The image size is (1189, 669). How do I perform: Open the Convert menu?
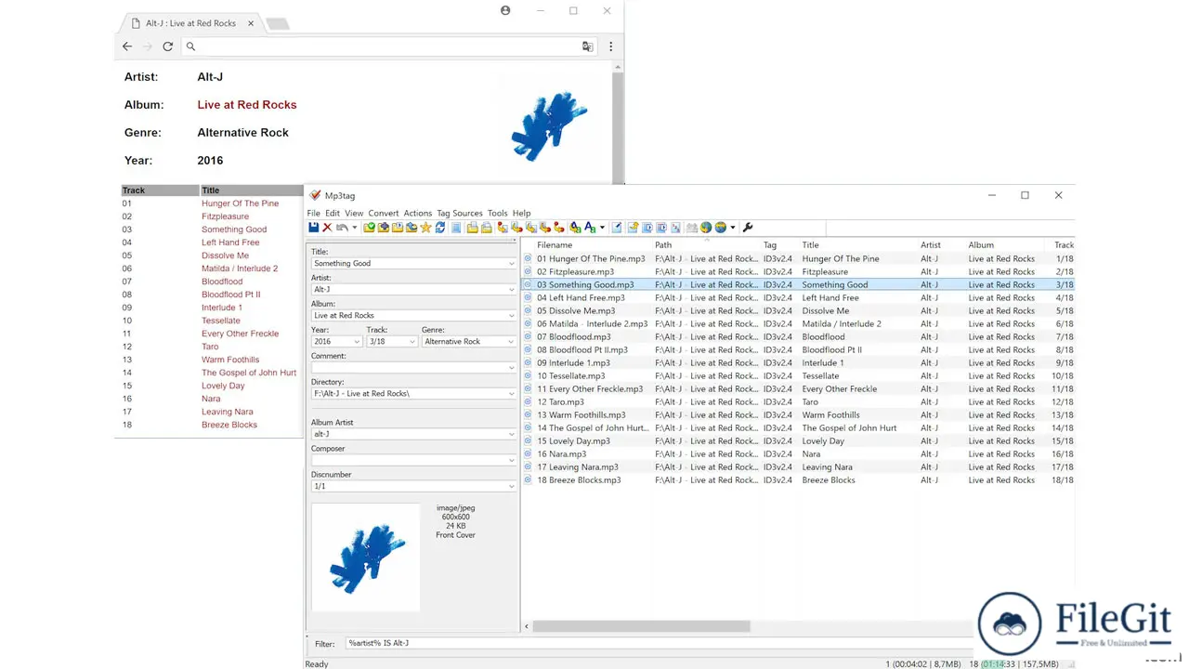(x=384, y=213)
